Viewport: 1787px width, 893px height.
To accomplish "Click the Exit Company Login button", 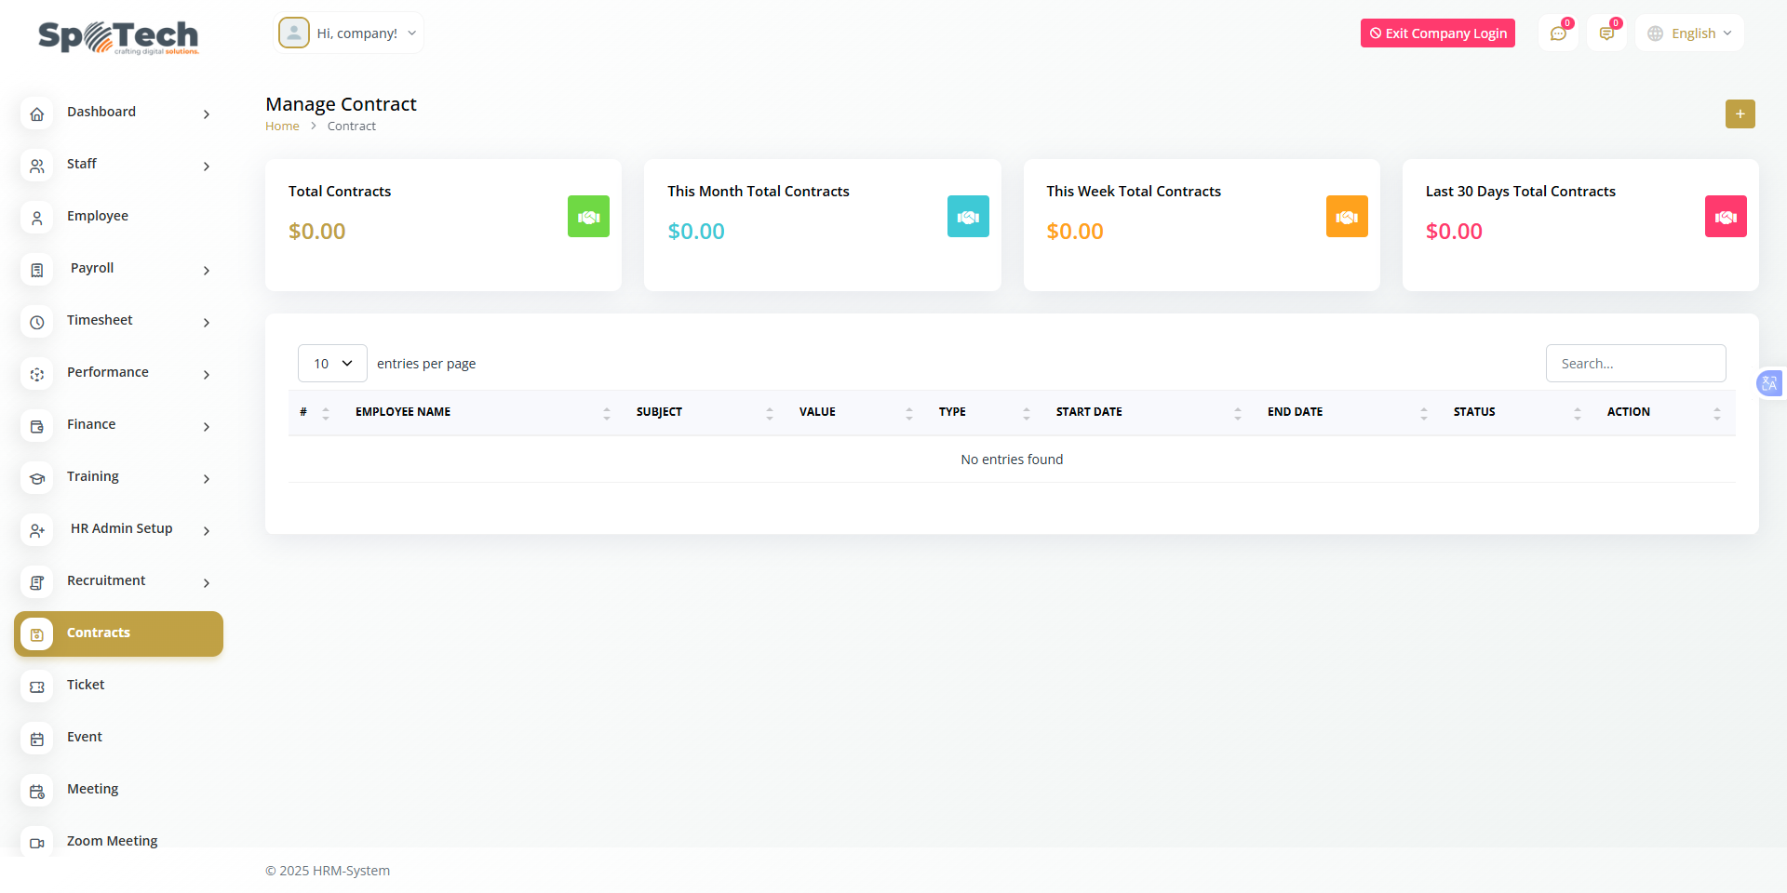I will [x=1437, y=33].
